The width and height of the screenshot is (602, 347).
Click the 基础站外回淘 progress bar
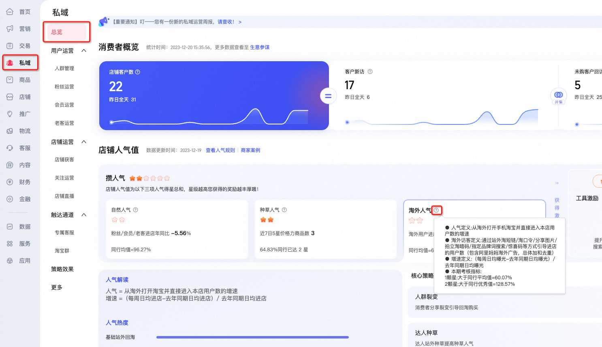[252, 337]
